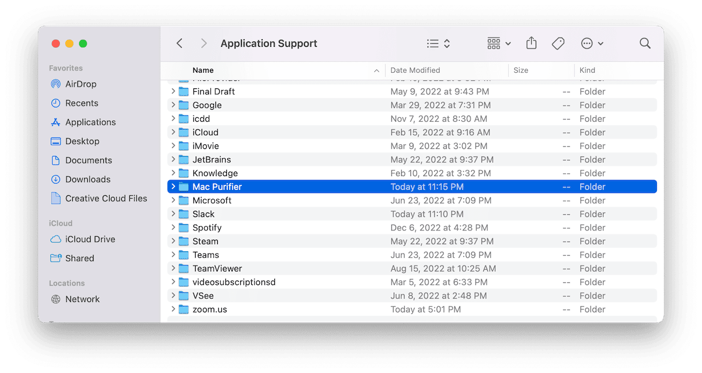Open Network in the sidebar
The height and width of the screenshot is (373, 702).
click(x=83, y=299)
